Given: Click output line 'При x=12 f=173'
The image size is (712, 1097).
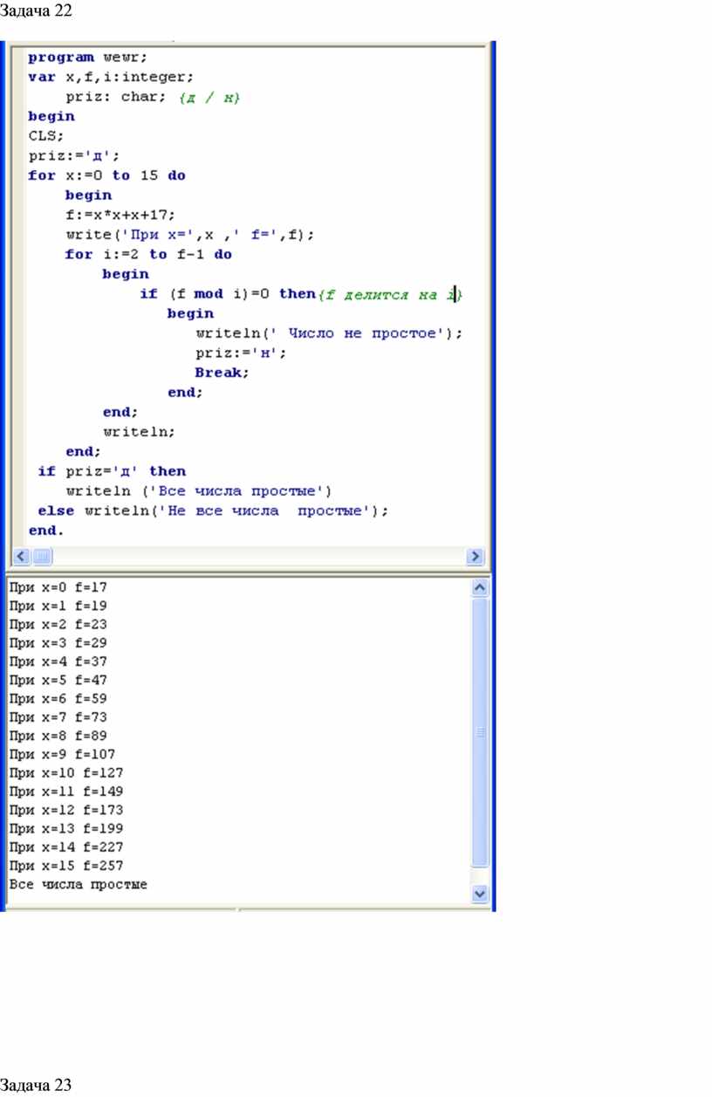Looking at the screenshot, I should pos(65,810).
